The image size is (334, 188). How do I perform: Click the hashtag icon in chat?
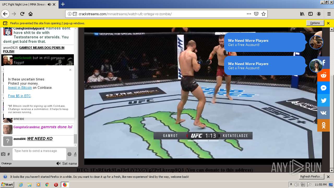[9, 154]
